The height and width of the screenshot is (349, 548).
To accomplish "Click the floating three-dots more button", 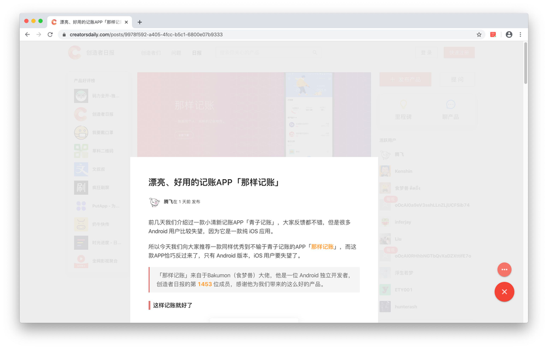I will (504, 270).
